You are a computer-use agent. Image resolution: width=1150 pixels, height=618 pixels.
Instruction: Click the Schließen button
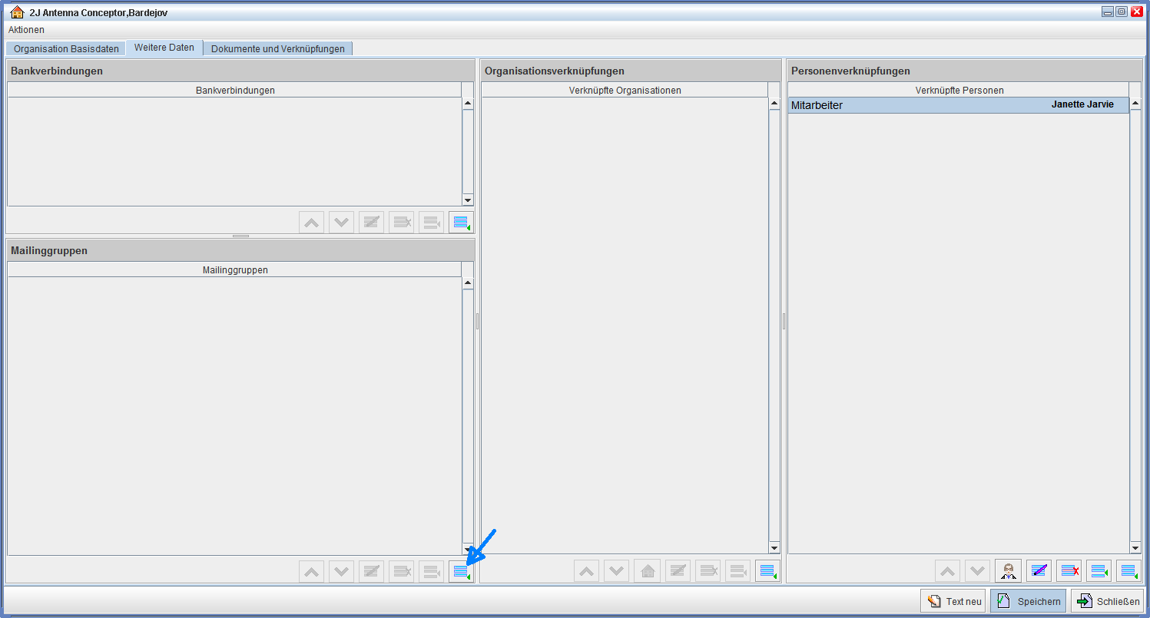1107,601
